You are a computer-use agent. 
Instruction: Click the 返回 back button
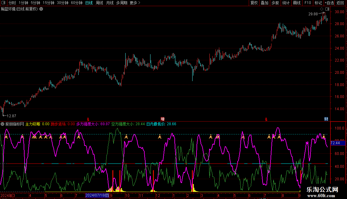[x=340, y=3]
